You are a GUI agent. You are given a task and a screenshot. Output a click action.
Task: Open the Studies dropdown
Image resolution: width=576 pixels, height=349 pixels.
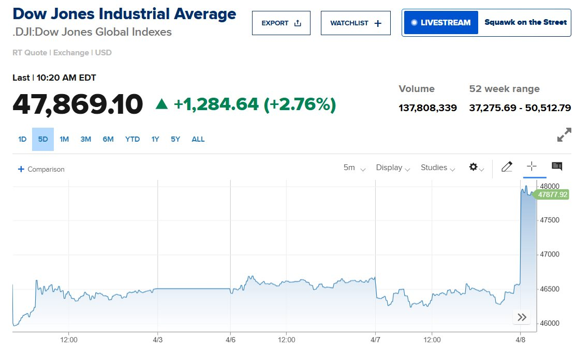point(437,168)
